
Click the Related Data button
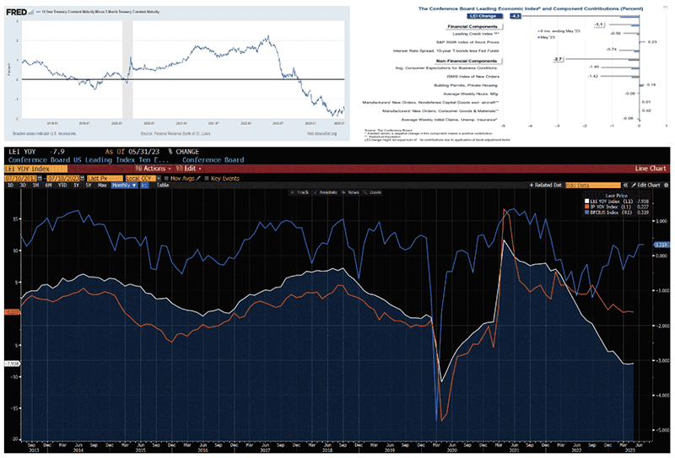coord(546,185)
